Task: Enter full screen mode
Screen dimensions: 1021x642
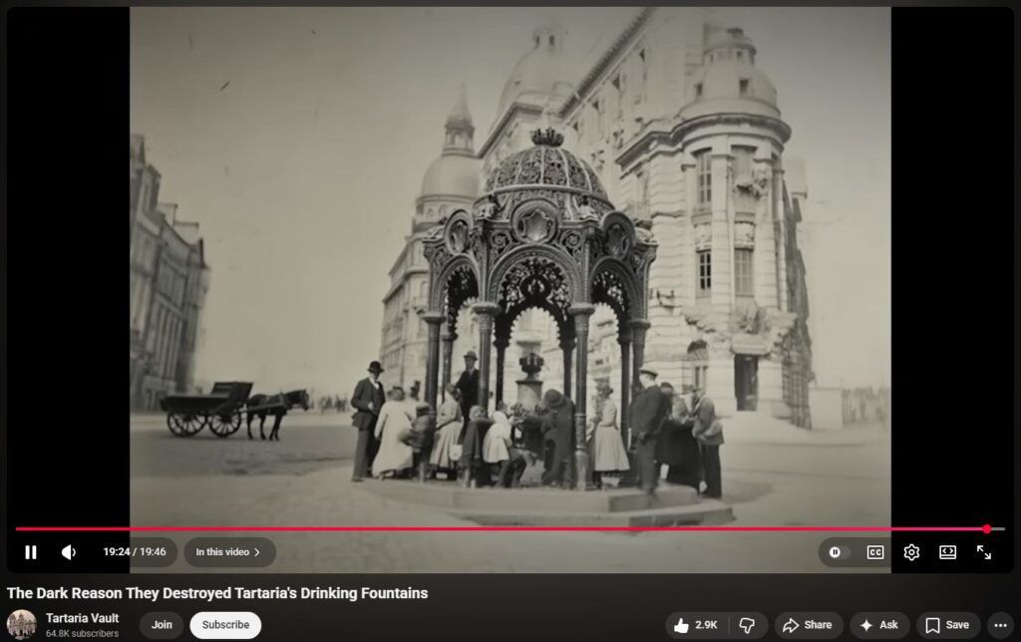Action: tap(984, 552)
